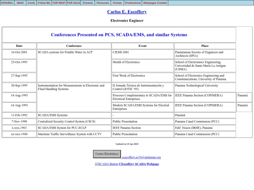The width and height of the screenshot is (254, 190).
Task: Open the cescoffery.ee76@gtalumni.org email link
Action: [x=141, y=157]
